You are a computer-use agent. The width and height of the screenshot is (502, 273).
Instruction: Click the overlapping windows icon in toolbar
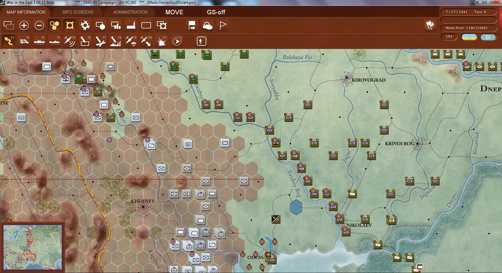coord(9,25)
